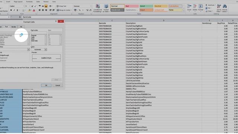Click the Increase Indent icon
The height and width of the screenshot is (134, 238).
pyautogui.click(x=54, y=10)
